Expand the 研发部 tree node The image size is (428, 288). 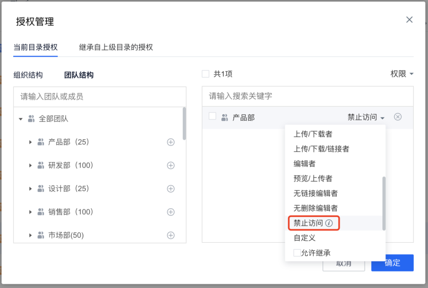[x=31, y=165]
